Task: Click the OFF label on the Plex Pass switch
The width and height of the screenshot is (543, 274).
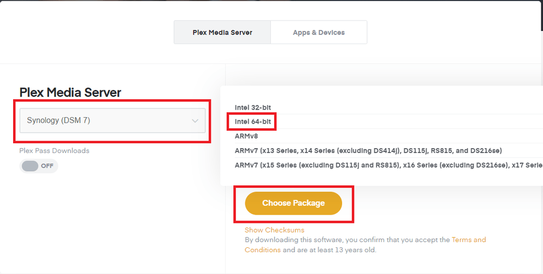Action: pyautogui.click(x=48, y=166)
